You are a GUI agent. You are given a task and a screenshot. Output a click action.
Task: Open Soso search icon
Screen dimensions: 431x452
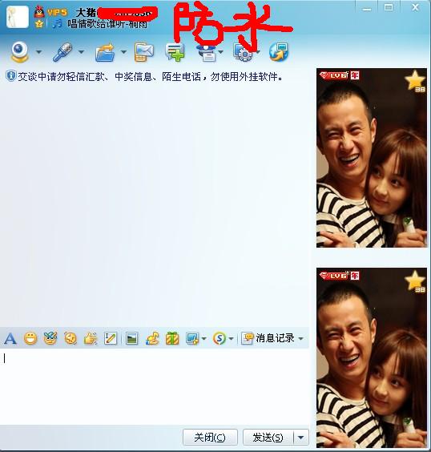coord(220,338)
